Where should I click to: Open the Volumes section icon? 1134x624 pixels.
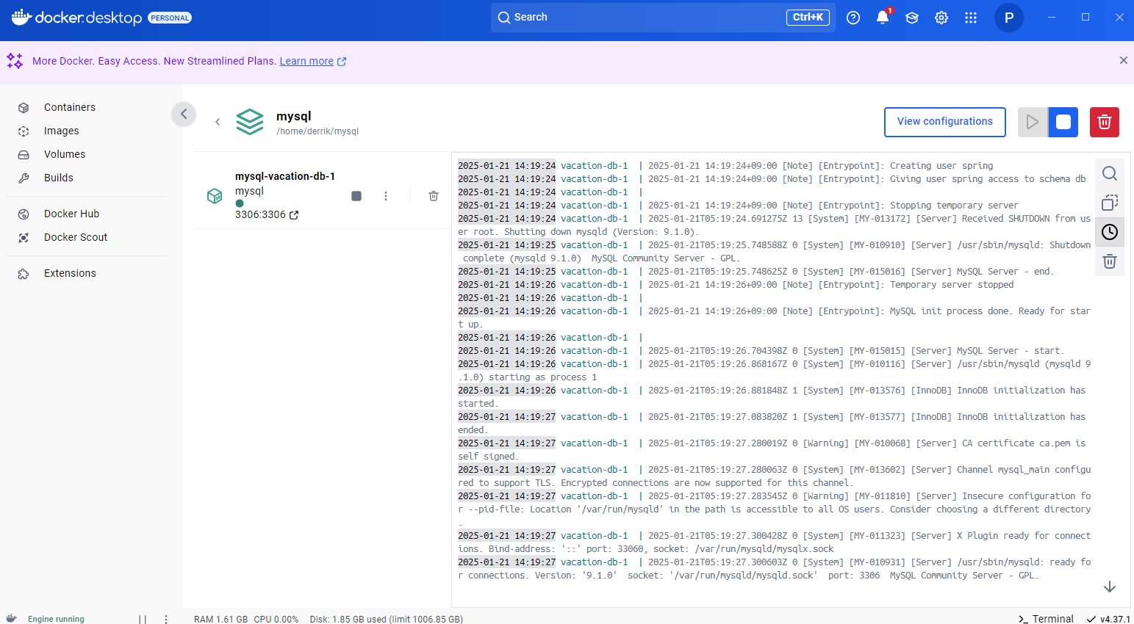coord(24,154)
